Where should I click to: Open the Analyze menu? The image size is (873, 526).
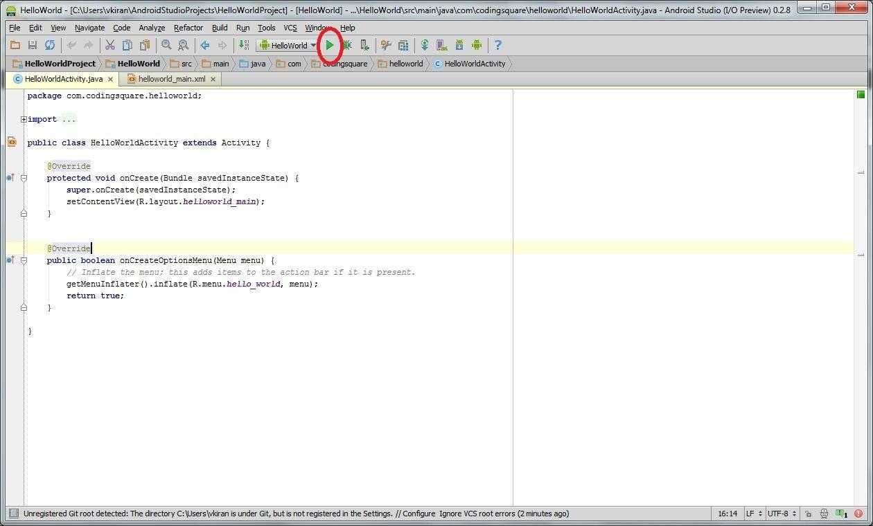tap(152, 28)
